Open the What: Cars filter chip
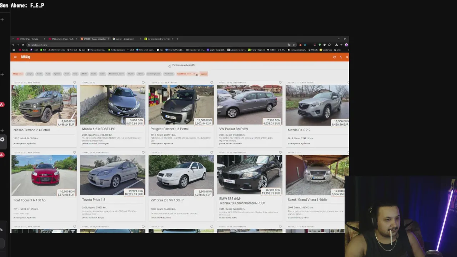 point(17,74)
